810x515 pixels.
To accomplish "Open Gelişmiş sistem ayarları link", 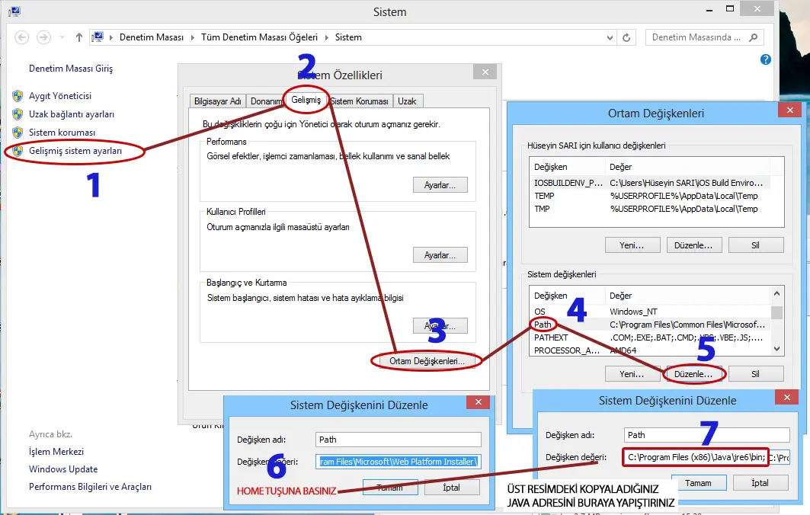I will pyautogui.click(x=75, y=151).
